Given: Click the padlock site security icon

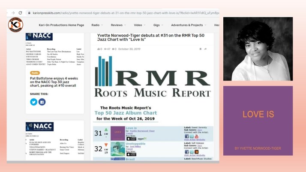Looking at the screenshot, I should tap(29, 13).
